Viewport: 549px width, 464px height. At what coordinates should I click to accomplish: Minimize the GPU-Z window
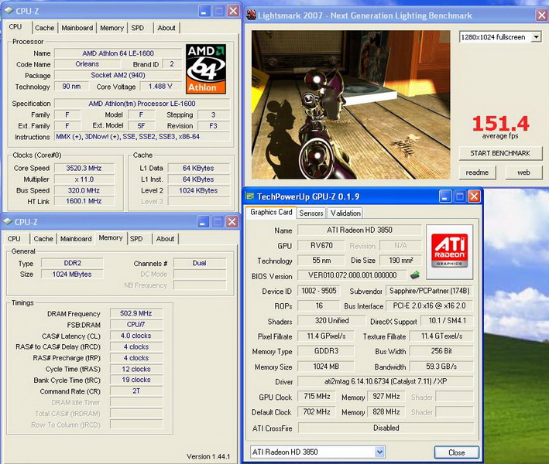[444, 196]
